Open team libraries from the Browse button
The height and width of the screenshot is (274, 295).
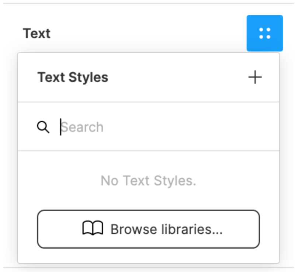point(148,229)
